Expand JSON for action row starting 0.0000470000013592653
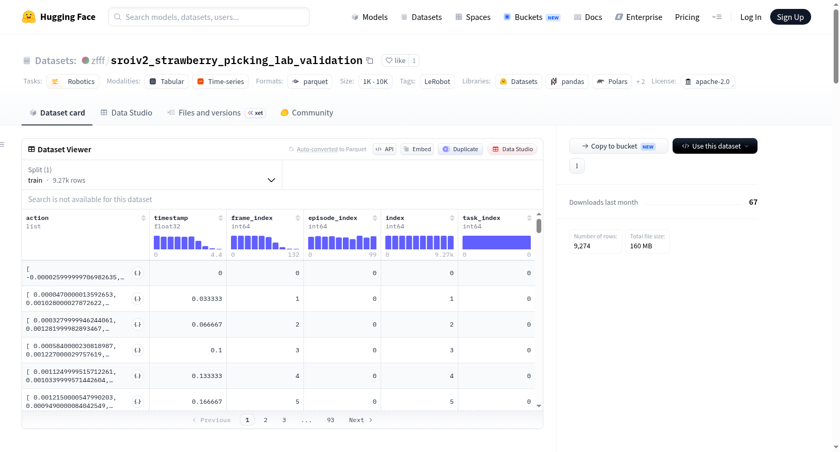Viewport: 840px width, 452px height. tap(138, 299)
